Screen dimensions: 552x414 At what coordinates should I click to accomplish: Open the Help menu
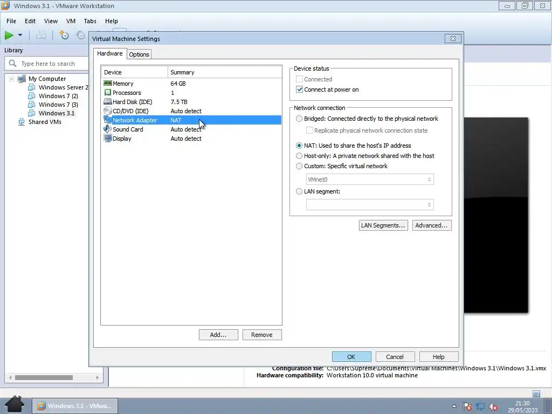point(111,21)
